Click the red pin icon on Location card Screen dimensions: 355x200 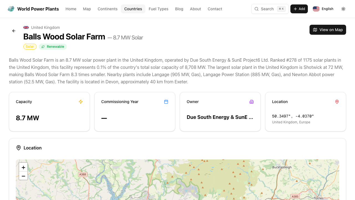[337, 102]
